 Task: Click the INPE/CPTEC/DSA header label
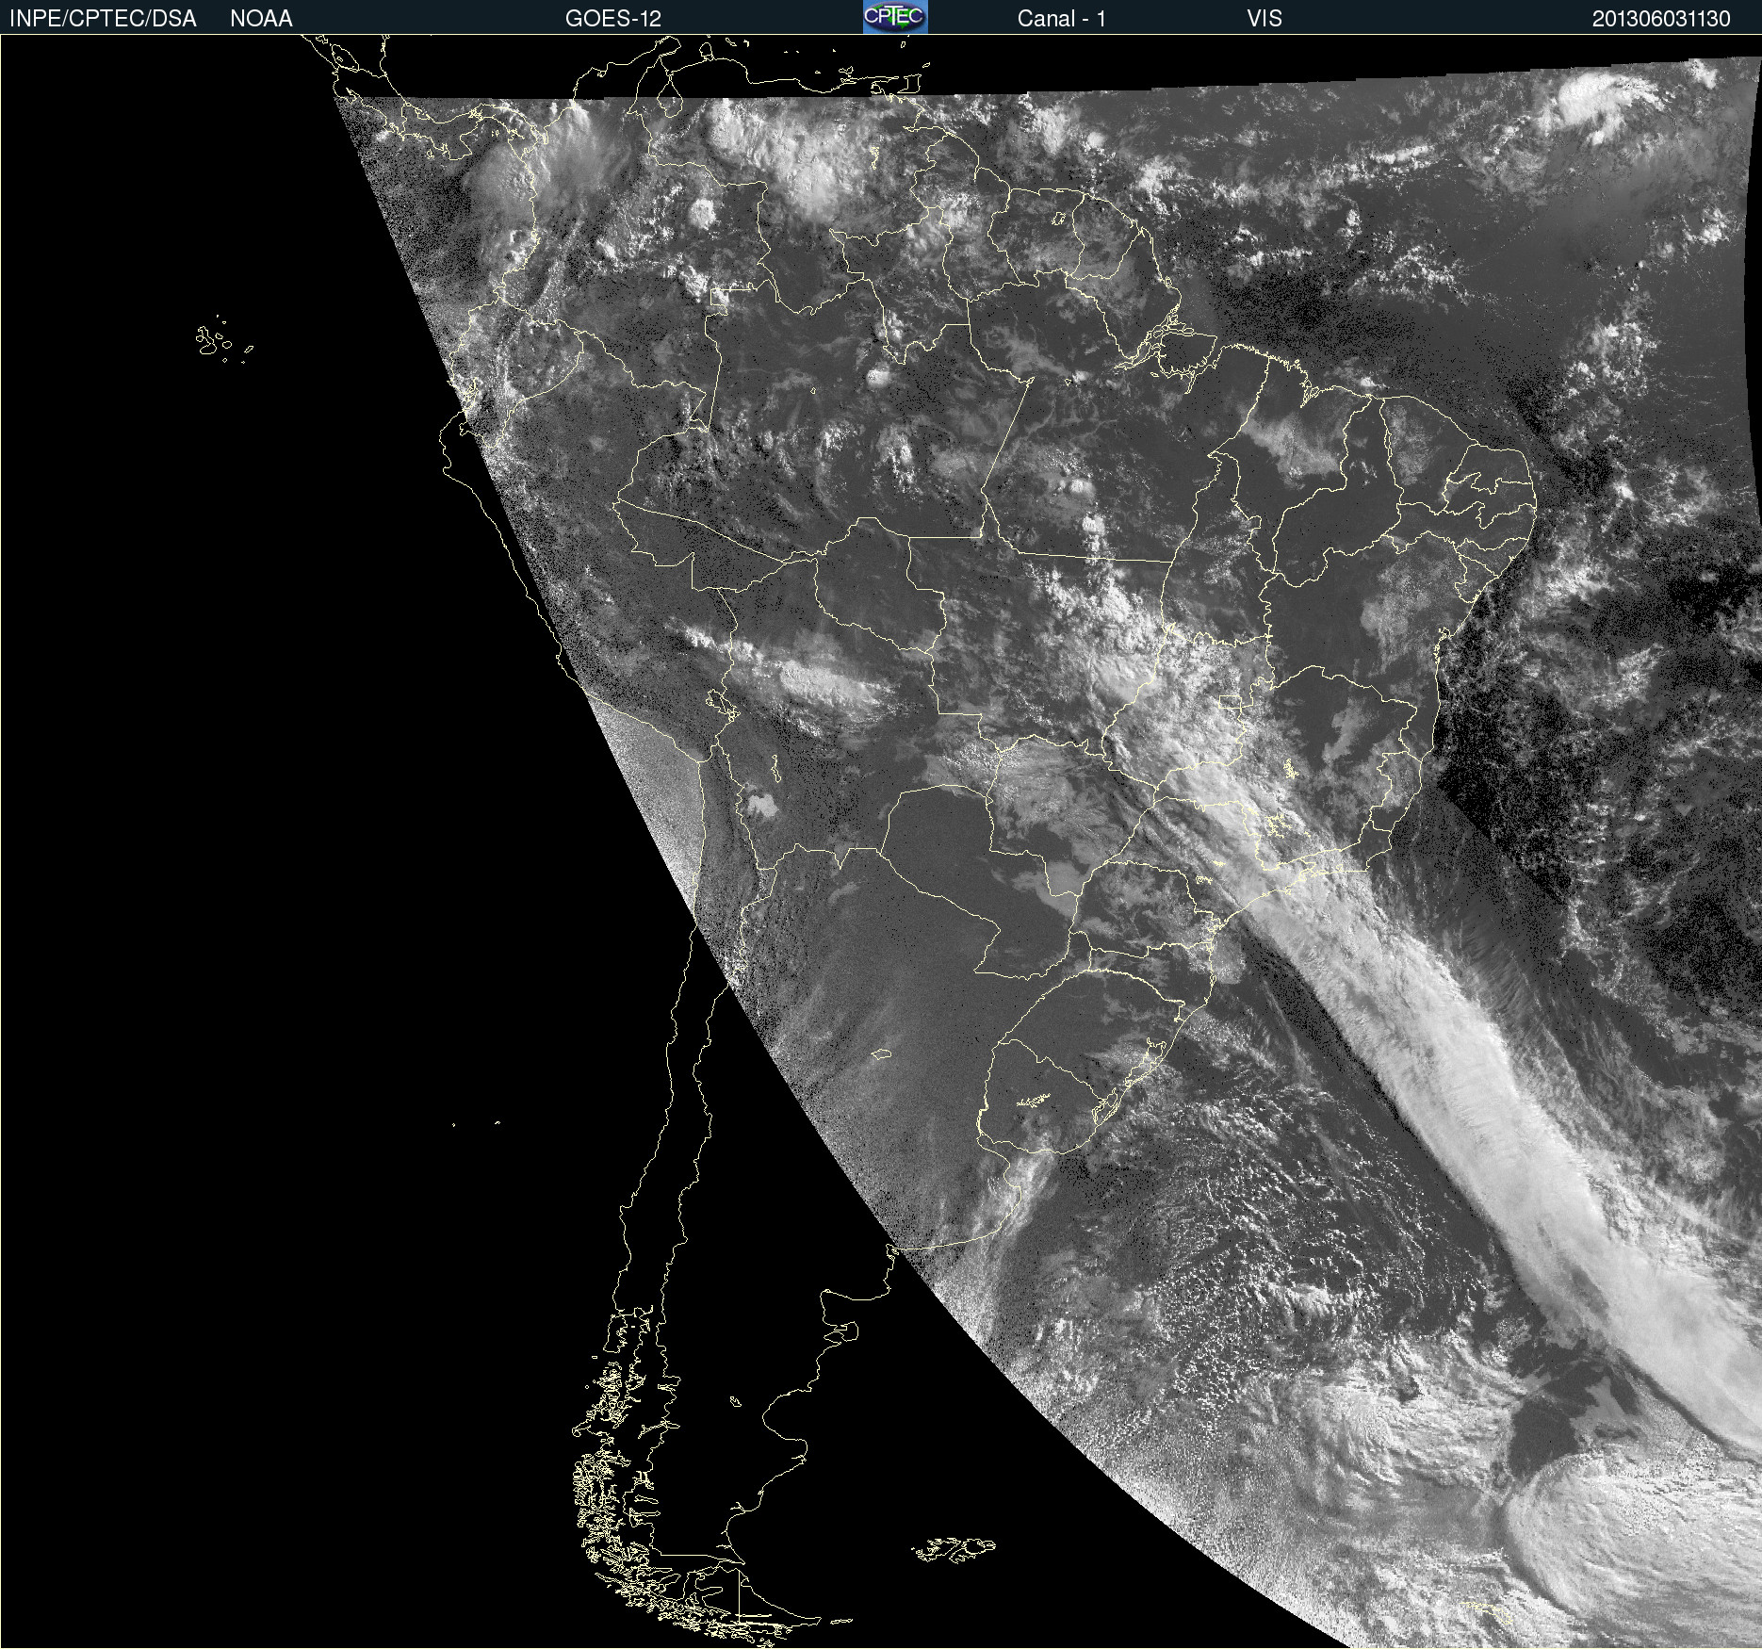pyautogui.click(x=103, y=19)
